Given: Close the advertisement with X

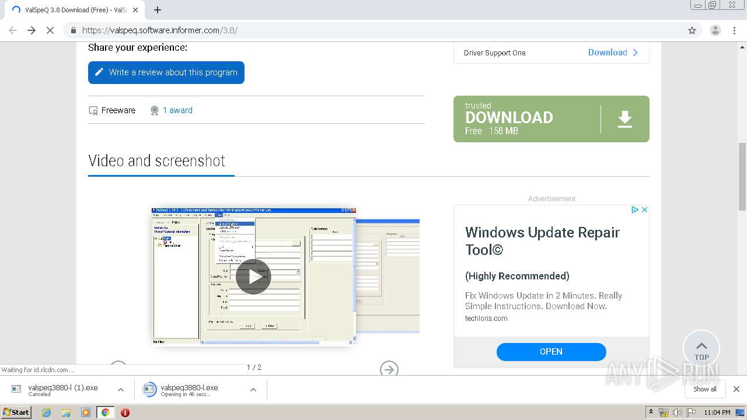Looking at the screenshot, I should (x=644, y=209).
